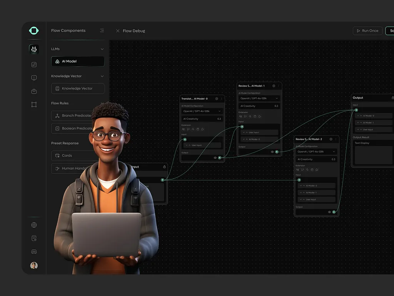
Task: Open settings gear on AI Model-2 node
Action: click(331, 139)
